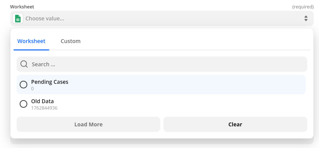Switch to the Worksheet tab
Screen dimensions: 319x148
(31, 41)
